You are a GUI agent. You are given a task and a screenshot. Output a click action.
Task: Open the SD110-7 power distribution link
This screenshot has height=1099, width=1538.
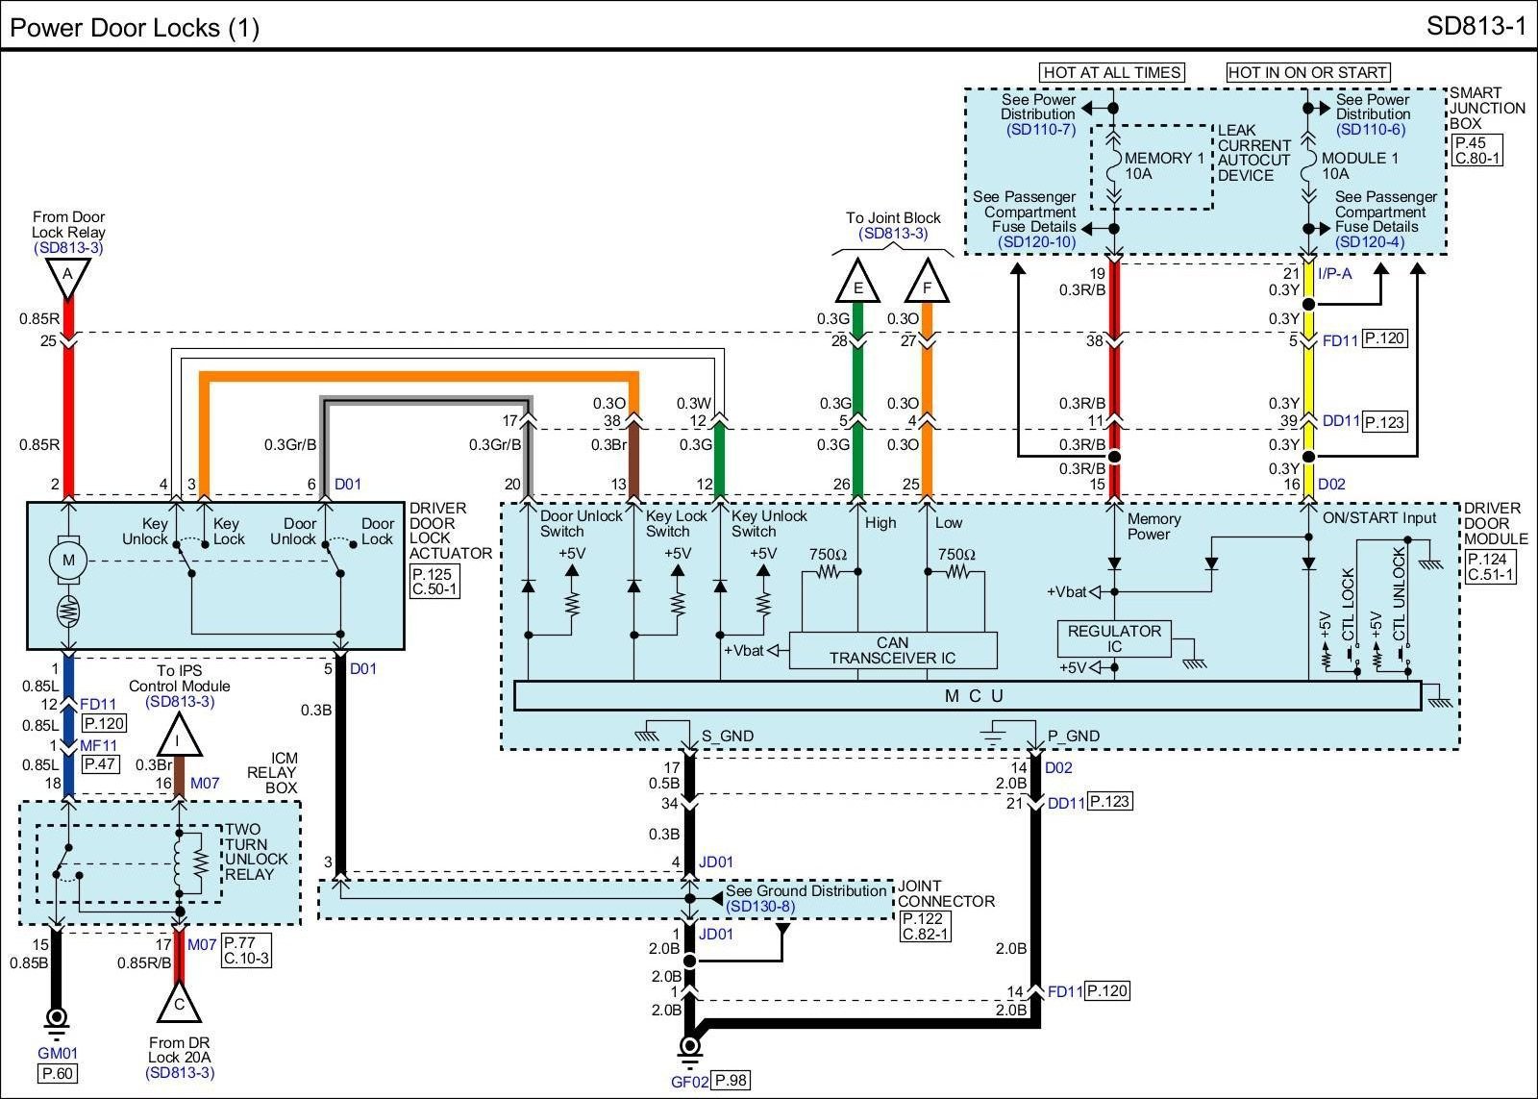pyautogui.click(x=1040, y=130)
